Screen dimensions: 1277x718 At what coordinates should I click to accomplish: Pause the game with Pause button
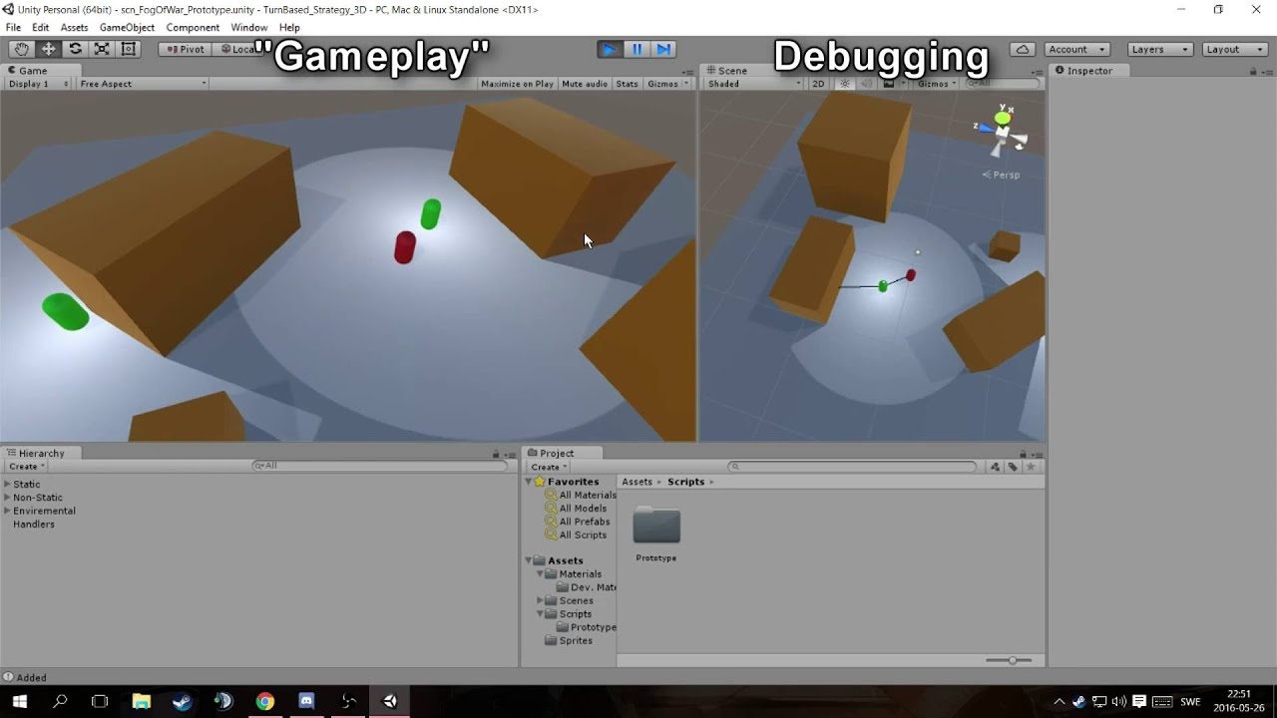(x=637, y=49)
